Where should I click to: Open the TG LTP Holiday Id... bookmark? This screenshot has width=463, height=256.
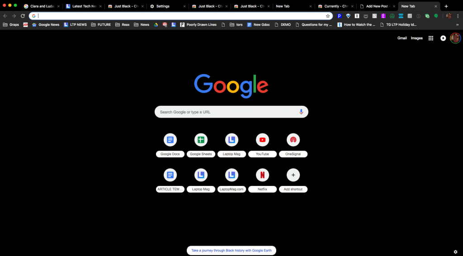coord(398,25)
